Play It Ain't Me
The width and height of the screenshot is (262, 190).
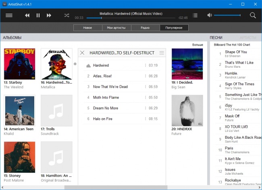pos(238,161)
